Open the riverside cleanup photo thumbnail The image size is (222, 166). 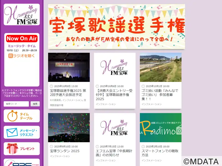161,67
